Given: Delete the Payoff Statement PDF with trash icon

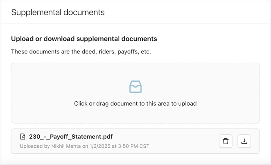Looking at the screenshot, I should point(226,141).
